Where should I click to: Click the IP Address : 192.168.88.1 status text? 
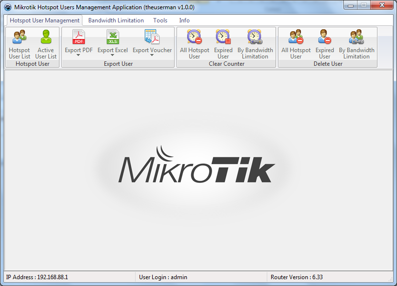pos(37,277)
